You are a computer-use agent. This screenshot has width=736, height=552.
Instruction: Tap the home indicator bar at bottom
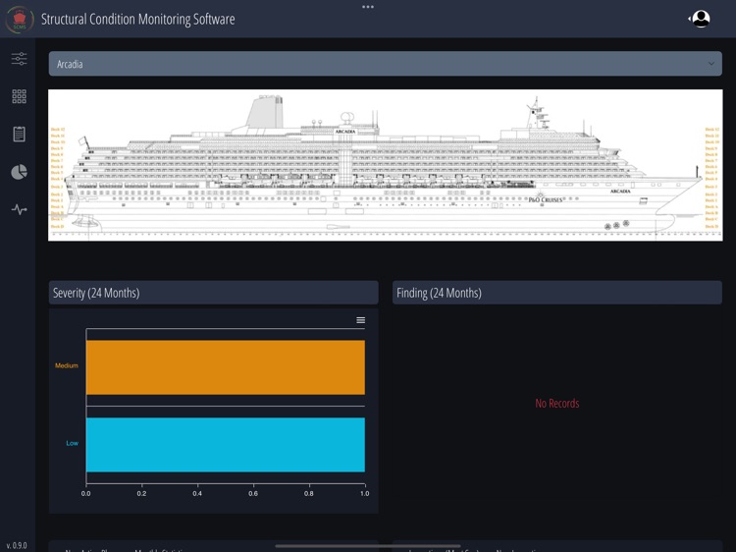(368, 546)
